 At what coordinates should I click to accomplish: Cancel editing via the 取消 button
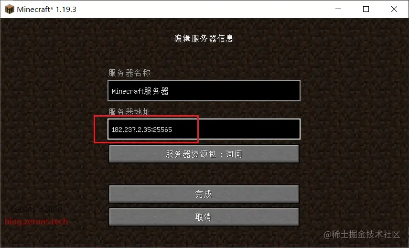pos(204,217)
